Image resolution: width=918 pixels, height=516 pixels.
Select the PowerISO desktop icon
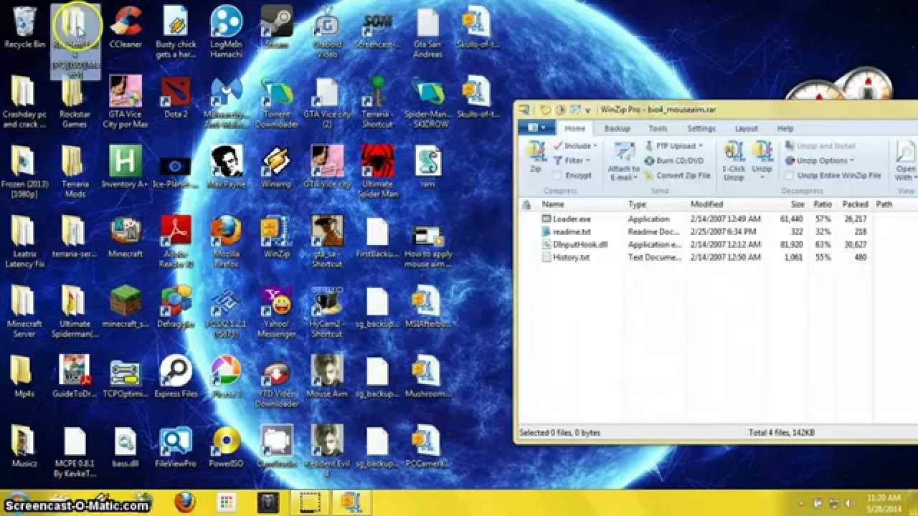226,447
